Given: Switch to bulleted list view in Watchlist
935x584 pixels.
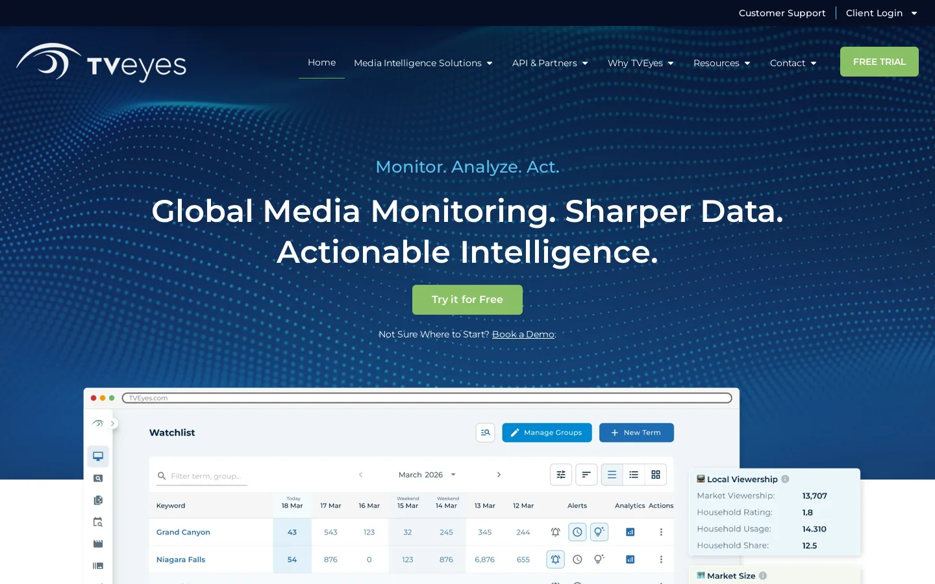Looking at the screenshot, I should 634,475.
